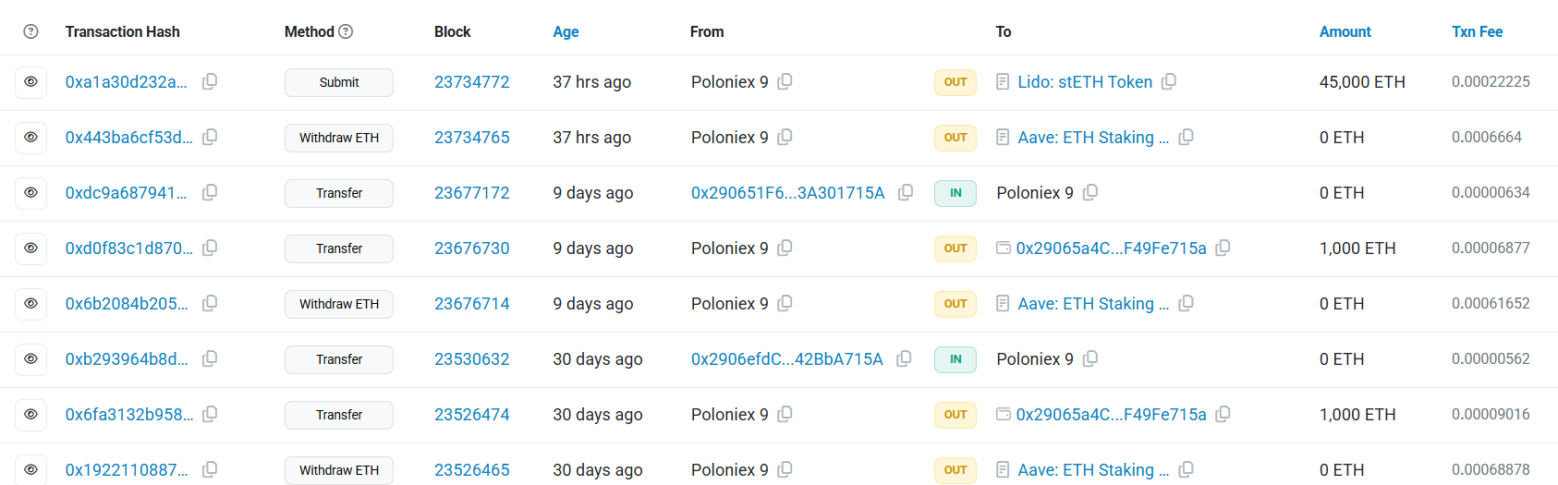Copy sender address 0x2906efdC...42BbA715A
This screenshot has width=1558, height=485.
(x=904, y=358)
